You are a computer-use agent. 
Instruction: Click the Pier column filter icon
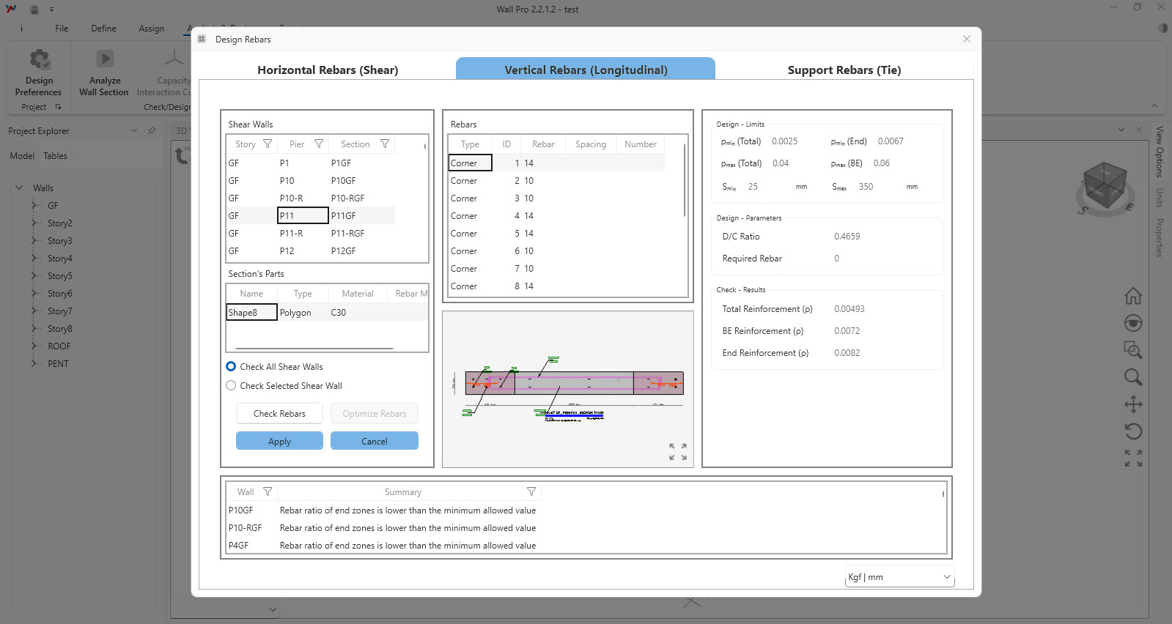tap(319, 144)
